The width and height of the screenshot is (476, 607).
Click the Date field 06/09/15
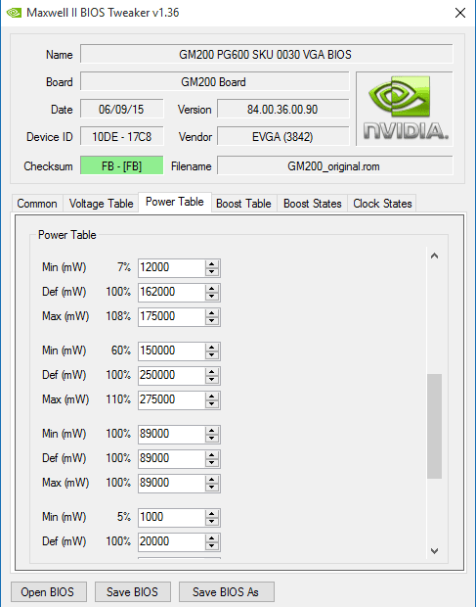pyautogui.click(x=122, y=110)
